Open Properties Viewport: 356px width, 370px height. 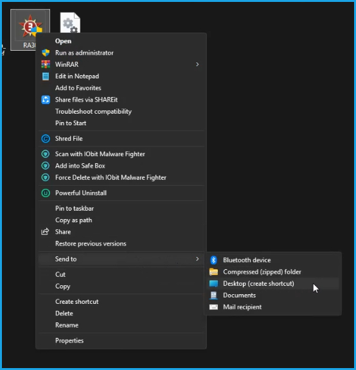(121, 340)
